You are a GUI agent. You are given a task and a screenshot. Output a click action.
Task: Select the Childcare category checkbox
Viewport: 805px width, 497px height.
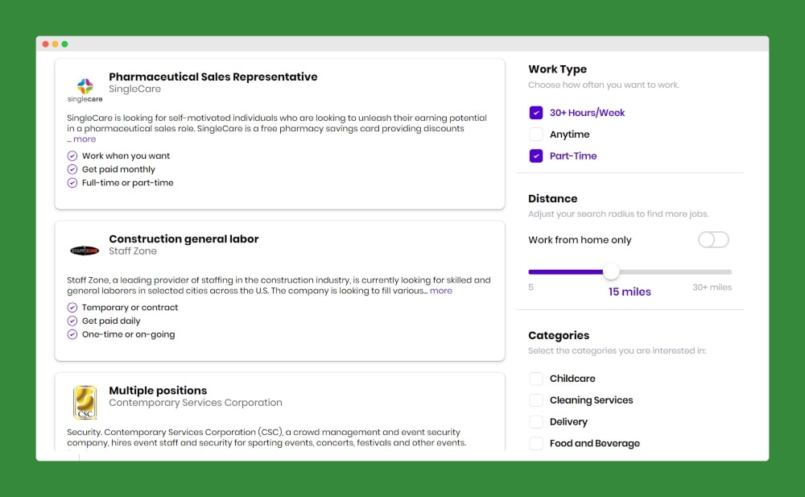coord(536,379)
